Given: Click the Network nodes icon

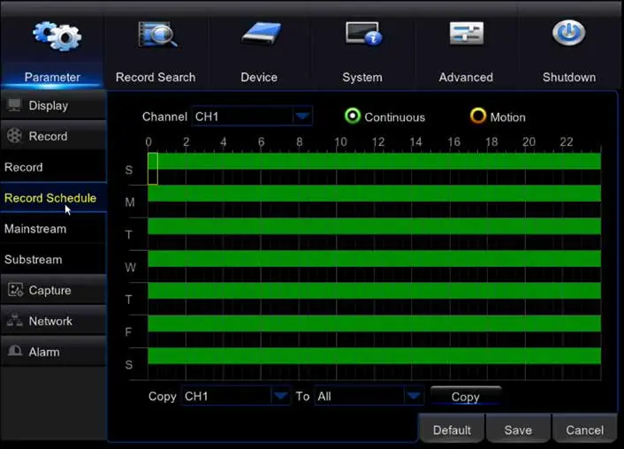Looking at the screenshot, I should pos(15,321).
